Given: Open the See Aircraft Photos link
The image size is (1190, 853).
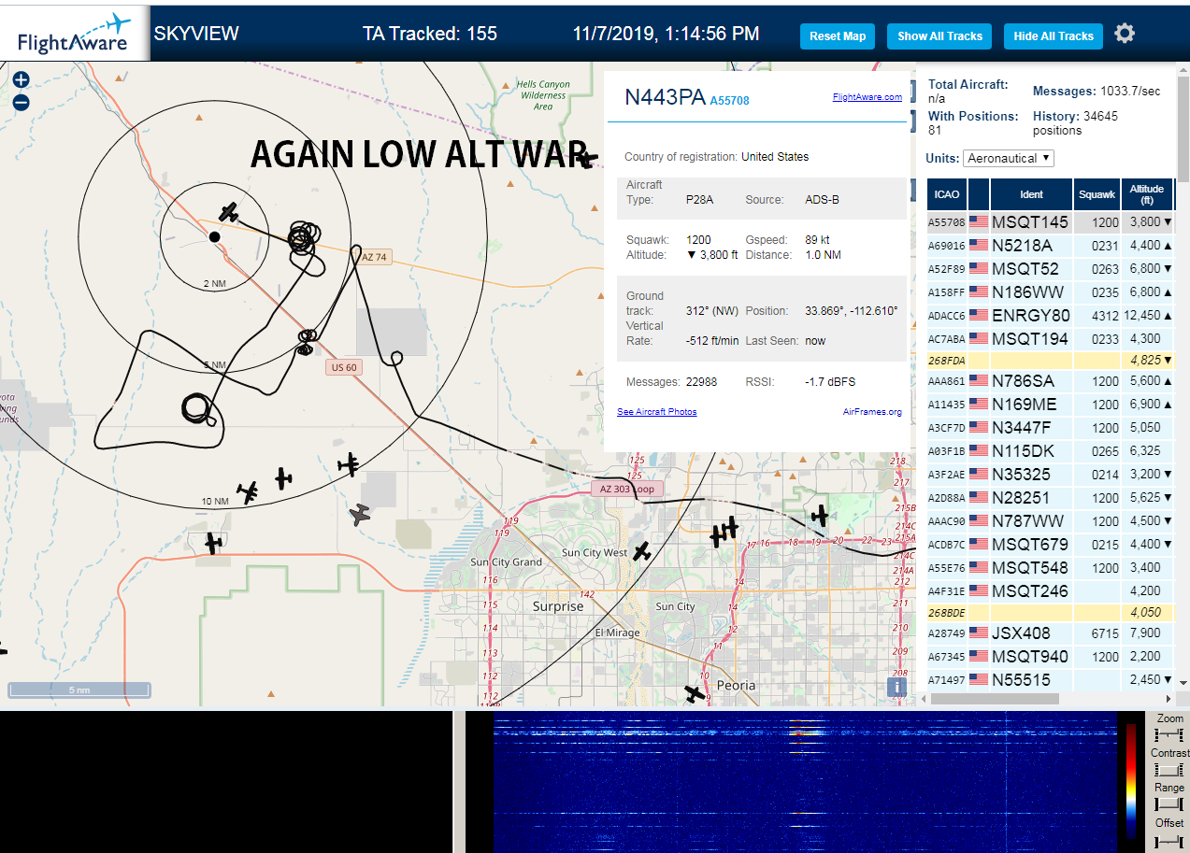Looking at the screenshot, I should 656,412.
